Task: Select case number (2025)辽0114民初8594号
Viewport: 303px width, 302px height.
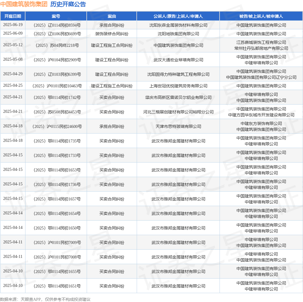Action: [57, 25]
